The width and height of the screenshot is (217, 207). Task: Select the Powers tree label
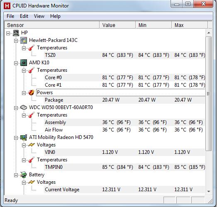point(45,93)
